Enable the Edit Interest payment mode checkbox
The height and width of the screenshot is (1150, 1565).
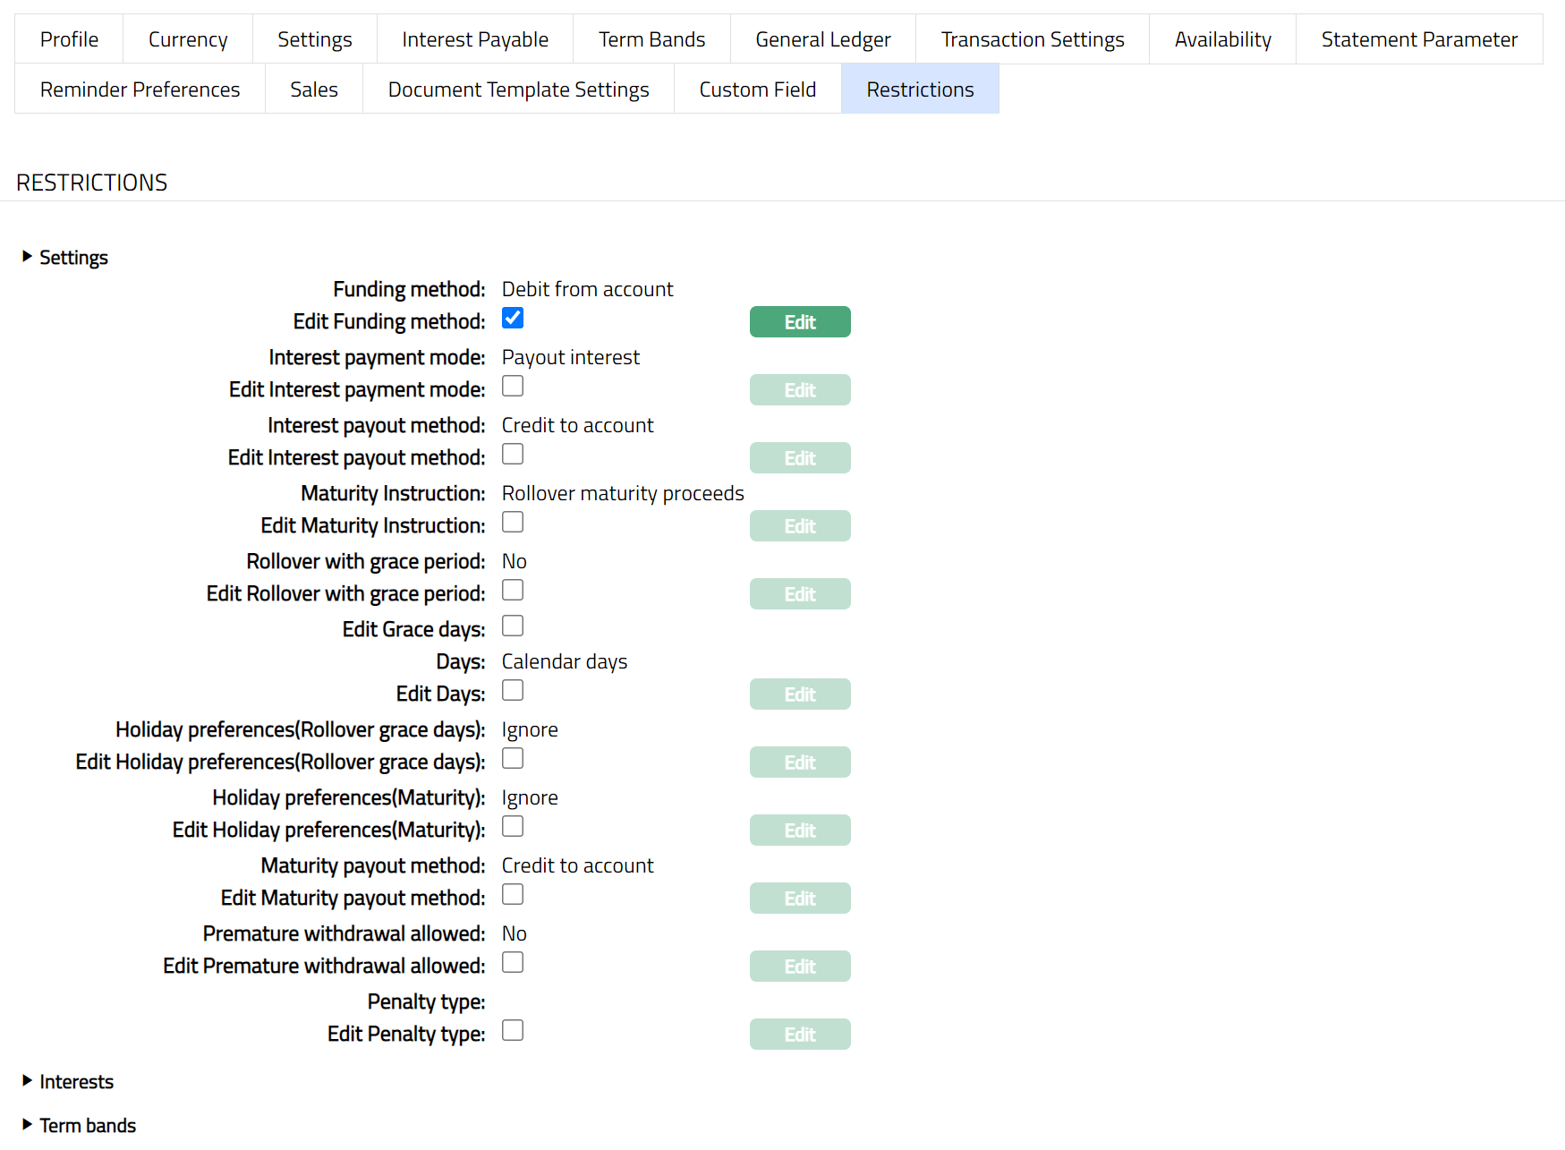tap(513, 387)
